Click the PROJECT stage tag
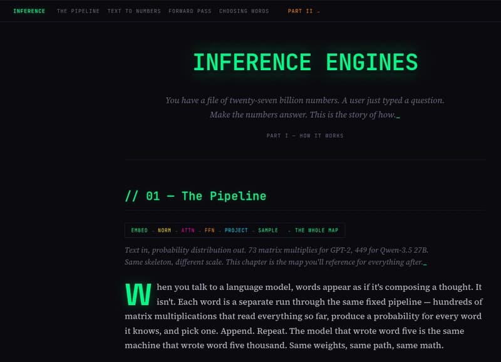This screenshot has width=501, height=362. pos(235,230)
